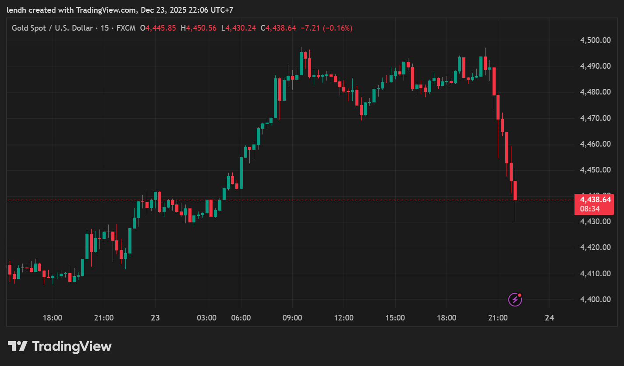The width and height of the screenshot is (624, 366).
Task: Click the 4,450.00 price axis label
Action: [595, 170]
